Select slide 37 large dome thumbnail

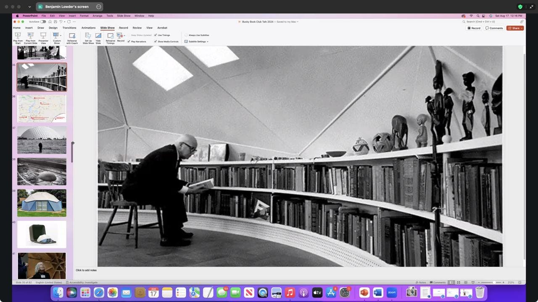coord(42,140)
